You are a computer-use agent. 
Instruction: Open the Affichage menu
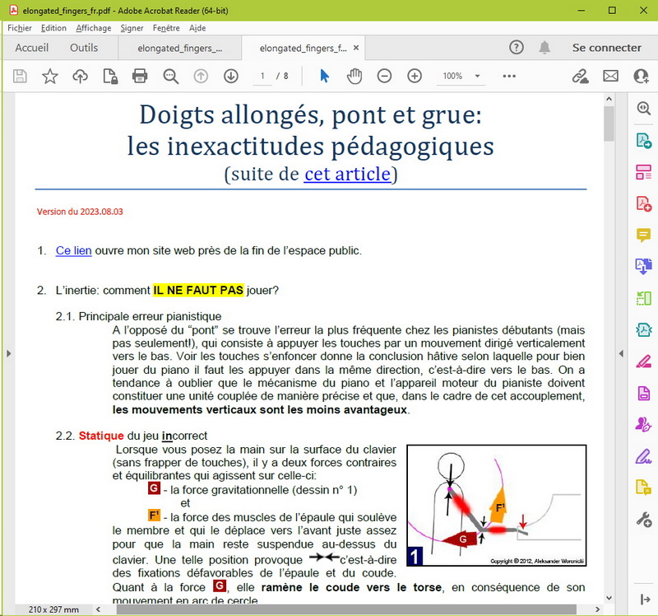click(93, 28)
